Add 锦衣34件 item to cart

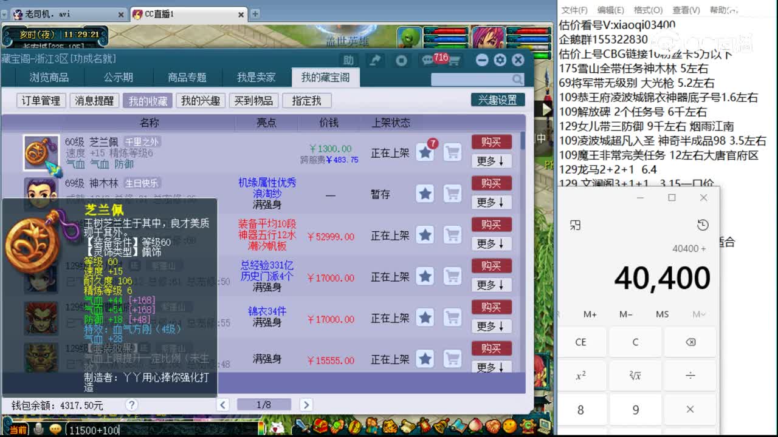pyautogui.click(x=452, y=317)
